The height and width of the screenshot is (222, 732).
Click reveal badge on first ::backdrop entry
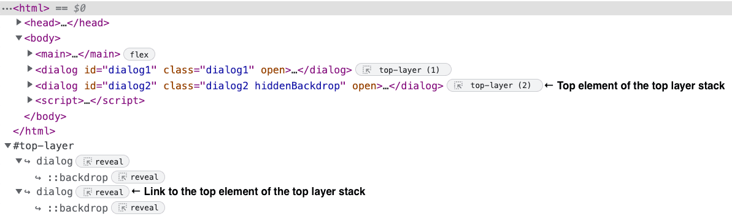click(137, 177)
